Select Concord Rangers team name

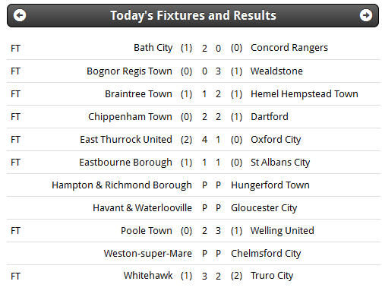click(x=289, y=48)
